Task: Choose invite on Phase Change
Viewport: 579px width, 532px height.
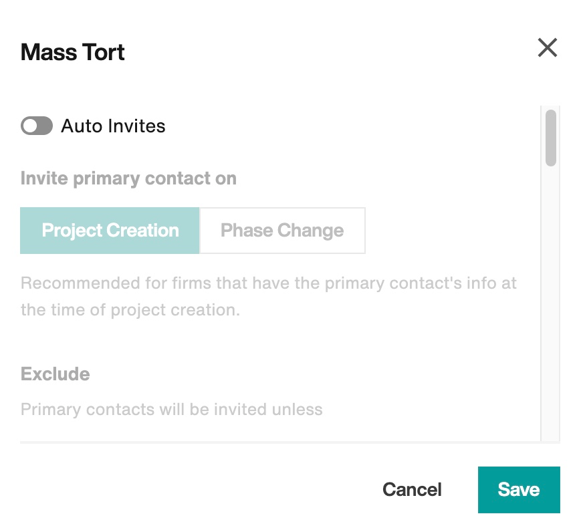Action: [282, 231]
